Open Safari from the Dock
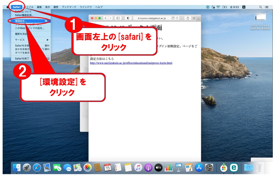This screenshot has width=273, height=175. 37,167
